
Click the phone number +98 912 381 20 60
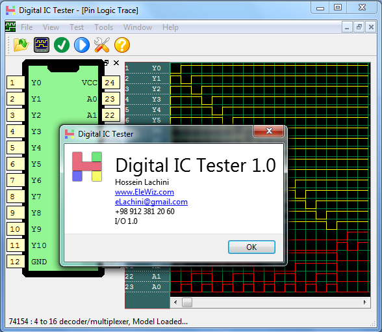point(145,212)
